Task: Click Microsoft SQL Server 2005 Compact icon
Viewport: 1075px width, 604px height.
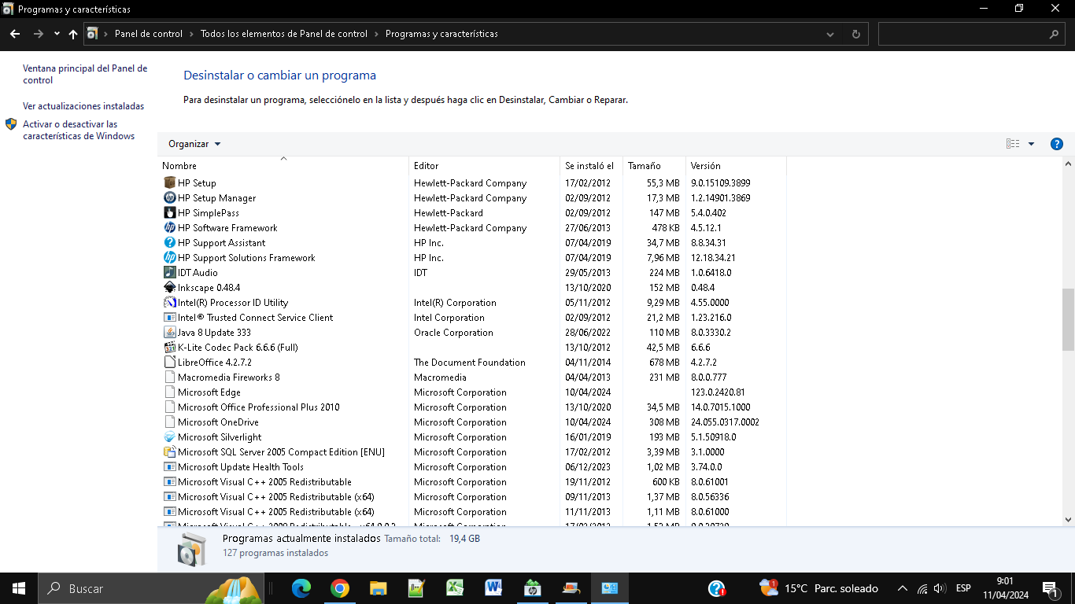Action: pos(169,451)
